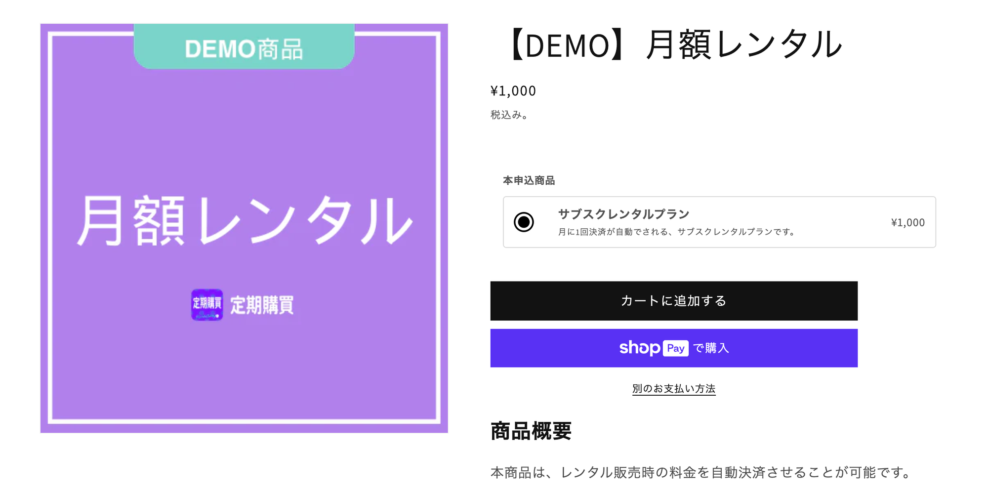Click the 商品概要 heading

tap(531, 431)
